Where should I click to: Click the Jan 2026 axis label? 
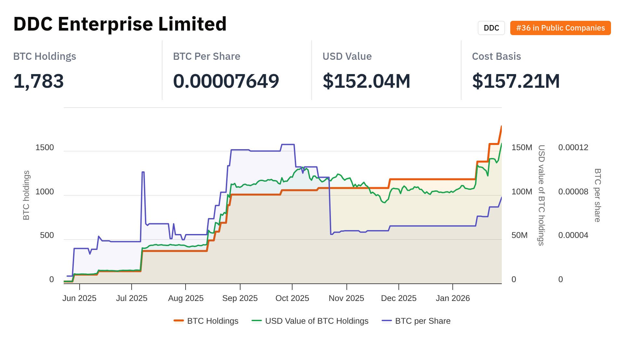point(453,298)
